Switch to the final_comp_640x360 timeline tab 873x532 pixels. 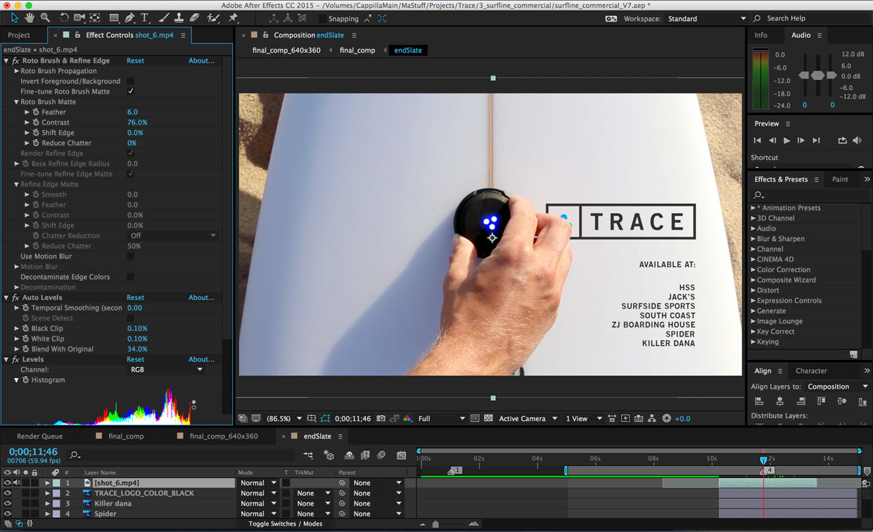point(224,436)
